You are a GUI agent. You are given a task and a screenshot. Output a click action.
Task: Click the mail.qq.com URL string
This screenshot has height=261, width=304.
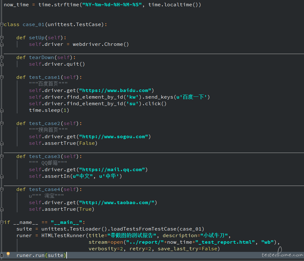coord(112,170)
